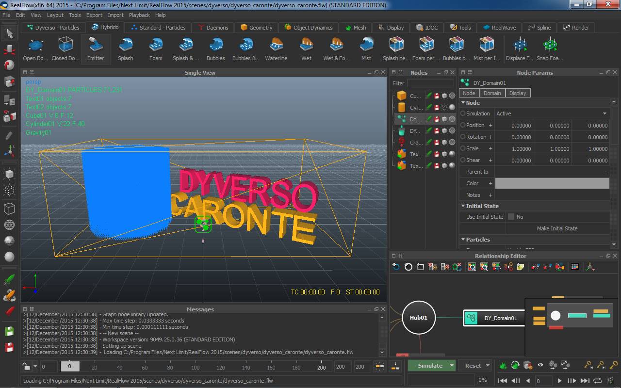Add a Mist emitter
Viewport: 621px width, 388px height.
point(366,49)
